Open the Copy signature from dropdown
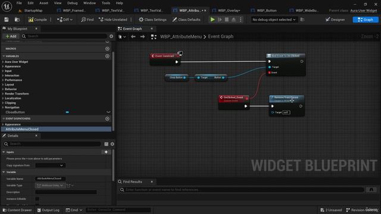 coord(50,165)
